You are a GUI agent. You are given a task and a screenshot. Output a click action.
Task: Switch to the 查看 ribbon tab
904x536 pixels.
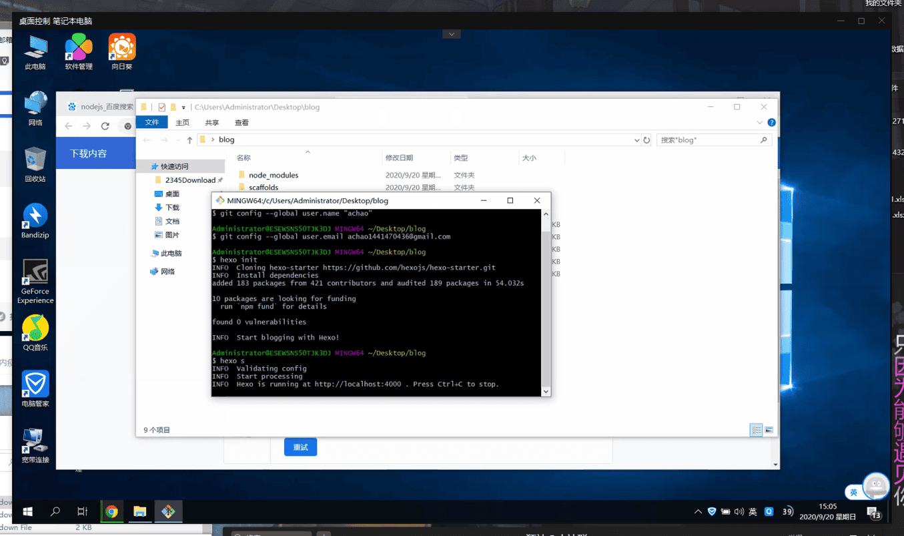(x=242, y=123)
